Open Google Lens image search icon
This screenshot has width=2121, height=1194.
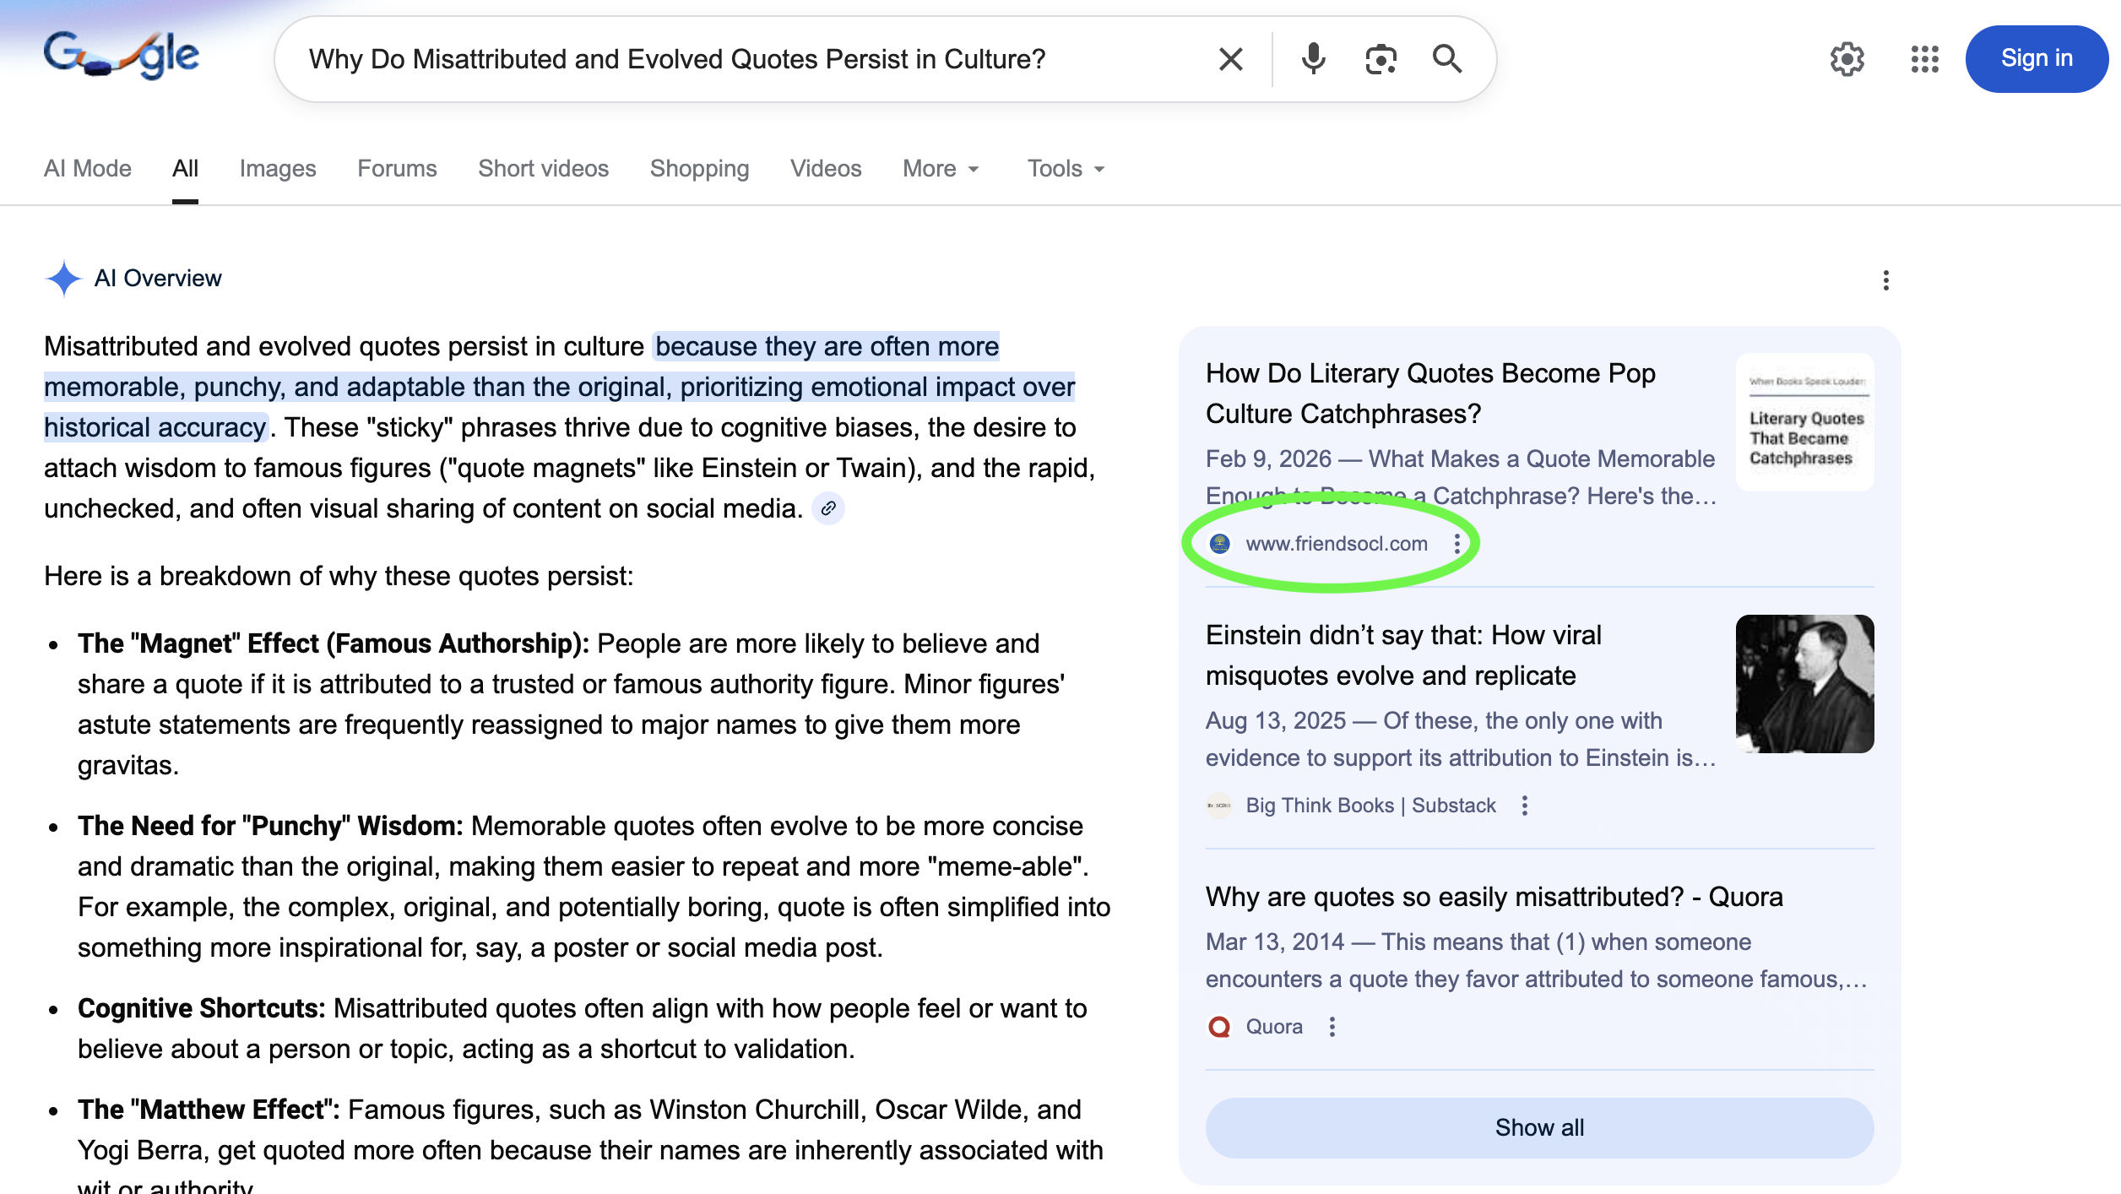click(x=1381, y=59)
